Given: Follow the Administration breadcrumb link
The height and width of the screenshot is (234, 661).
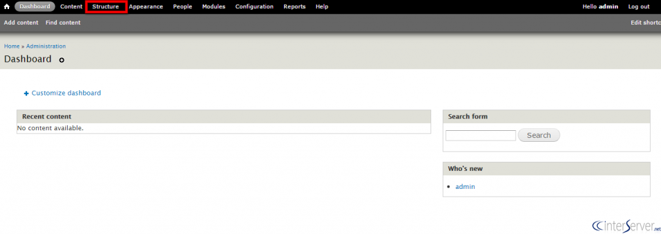Looking at the screenshot, I should tap(46, 46).
